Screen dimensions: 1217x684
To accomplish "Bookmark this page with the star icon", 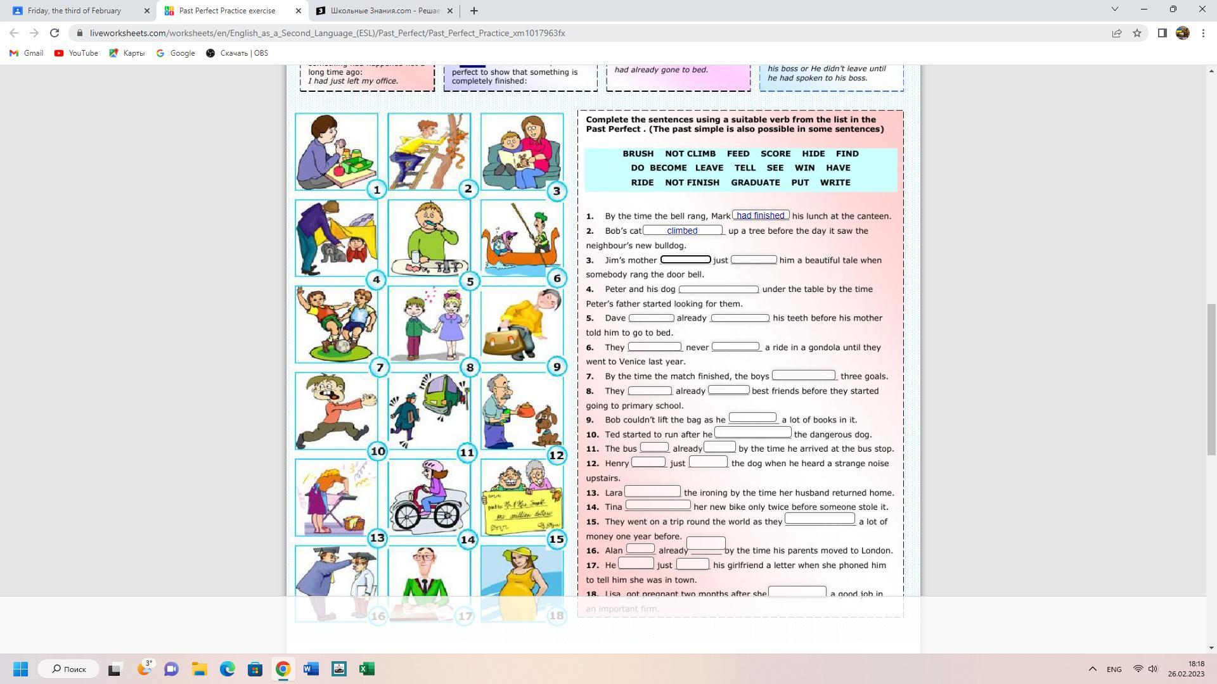I will pyautogui.click(x=1137, y=33).
